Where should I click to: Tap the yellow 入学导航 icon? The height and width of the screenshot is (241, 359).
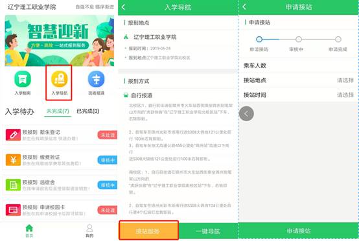coord(59,79)
